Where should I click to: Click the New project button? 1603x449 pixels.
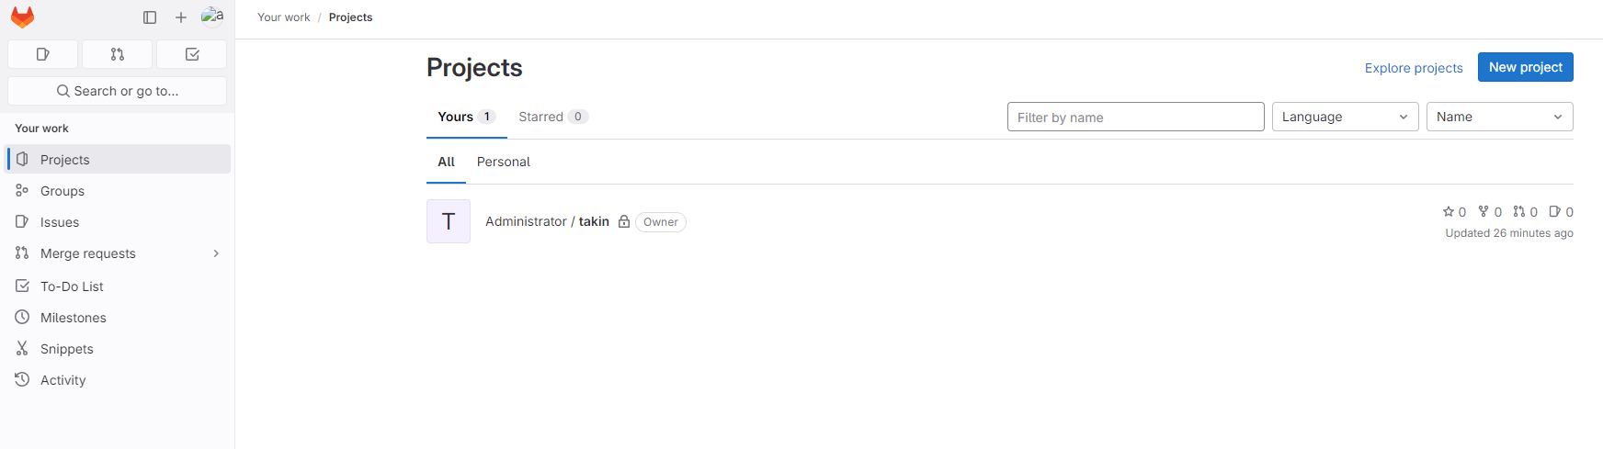click(1525, 67)
